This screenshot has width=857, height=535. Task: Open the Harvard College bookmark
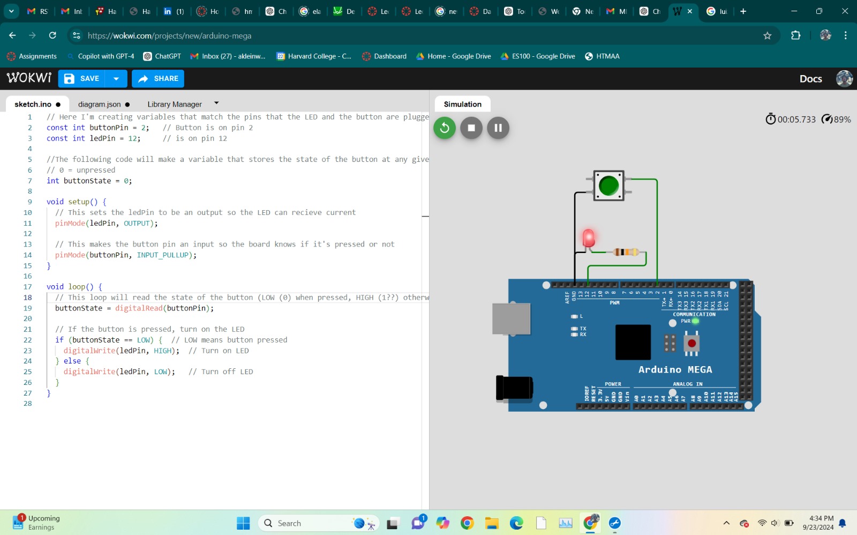314,56
